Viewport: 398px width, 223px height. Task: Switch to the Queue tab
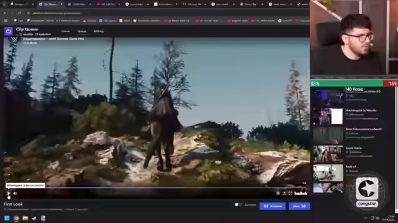[81, 32]
